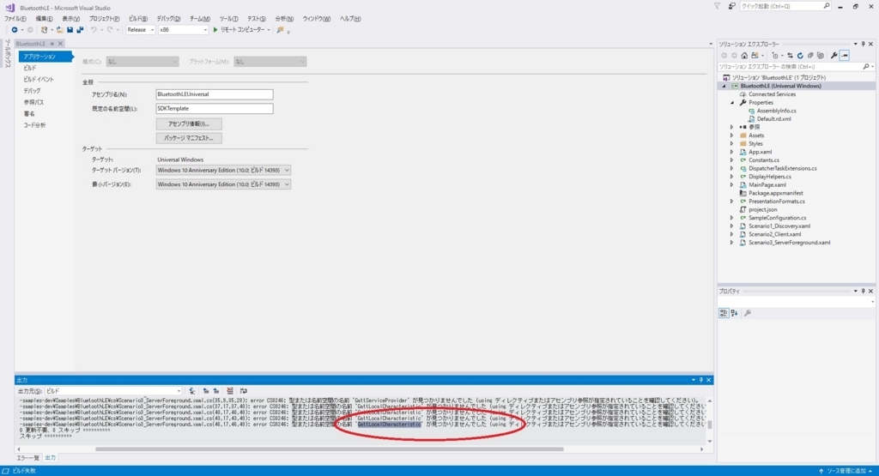879x476 pixels.
Task: Switch to the エラー一覧 tab
Action: tap(27, 458)
